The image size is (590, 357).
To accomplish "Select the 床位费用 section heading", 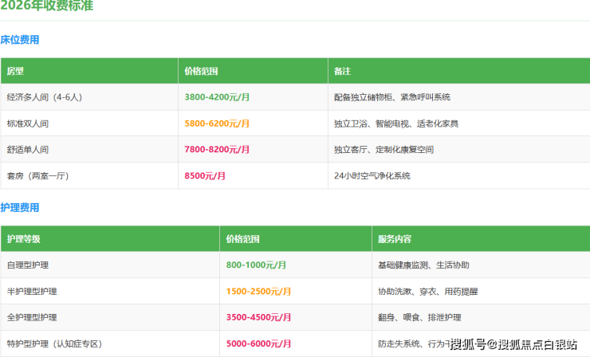I will click(20, 39).
